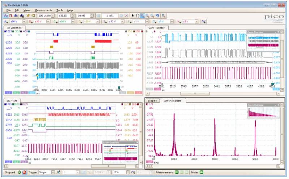Screen dimensions: 289x179
Task: Open the Measurements menu
Action: [44, 10]
